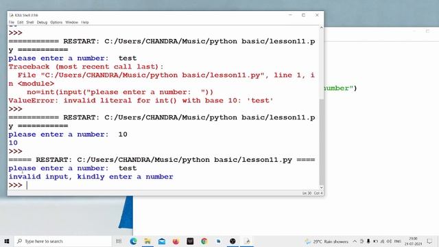The width and height of the screenshot is (439, 247).
Task: Maximize the IDLE Shell window
Action: [x=303, y=15]
